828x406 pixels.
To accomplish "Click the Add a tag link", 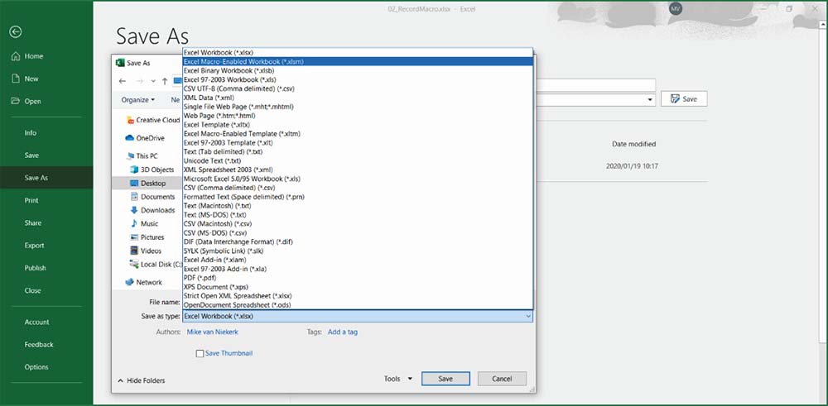I will coord(343,332).
